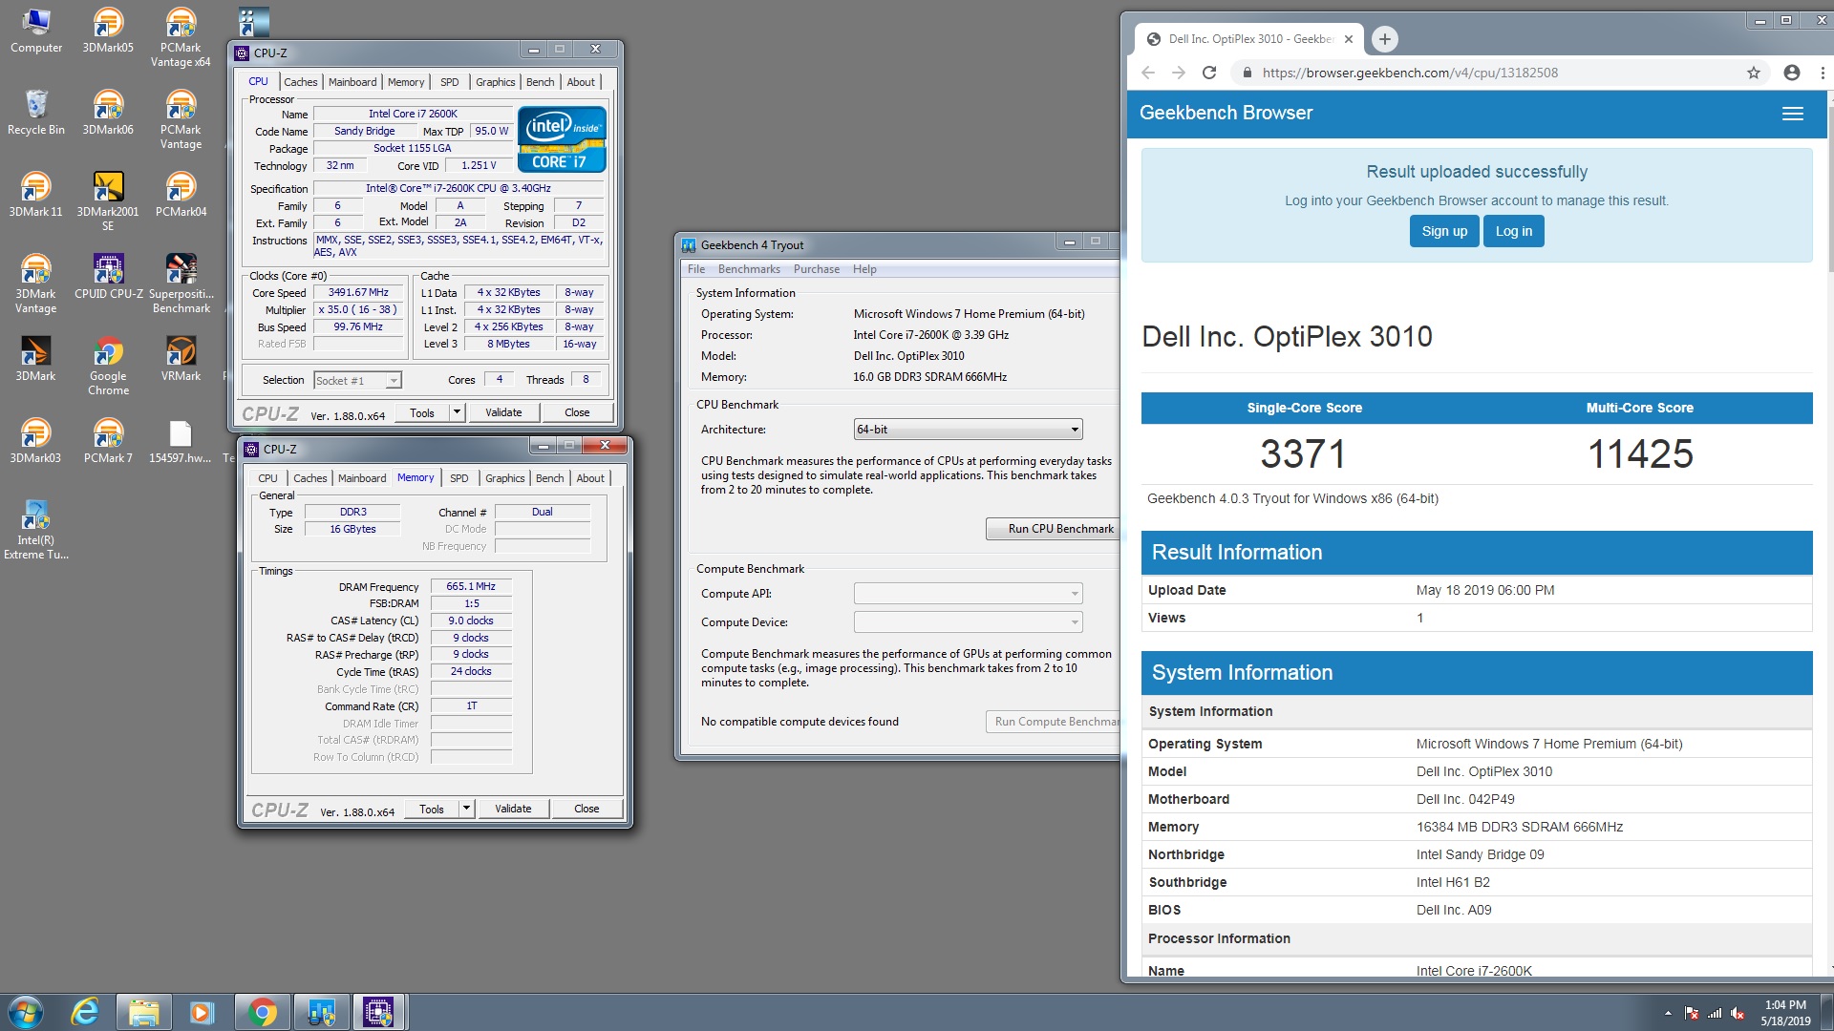Open the 3DMark05 desktop shortcut
Viewport: 1834px width, 1031px height.
coord(108,31)
